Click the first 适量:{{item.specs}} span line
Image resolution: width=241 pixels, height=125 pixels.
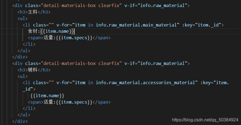point(69,38)
